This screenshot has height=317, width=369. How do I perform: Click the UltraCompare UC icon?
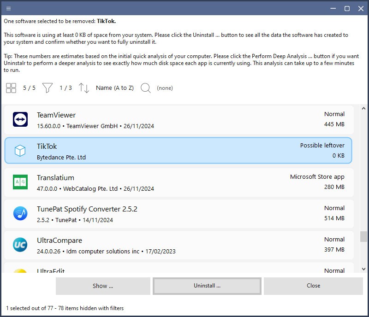point(20,245)
